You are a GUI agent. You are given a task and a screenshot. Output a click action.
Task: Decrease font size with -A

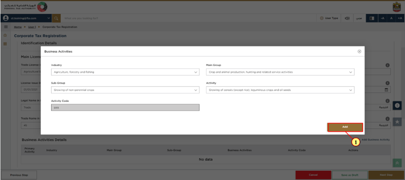(382, 18)
